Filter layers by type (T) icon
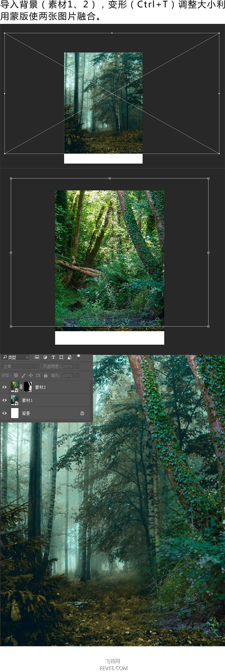The height and width of the screenshot is (672, 225). pos(53,357)
